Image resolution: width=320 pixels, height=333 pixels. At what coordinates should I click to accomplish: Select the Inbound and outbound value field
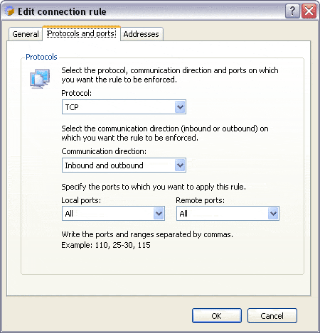(x=119, y=165)
